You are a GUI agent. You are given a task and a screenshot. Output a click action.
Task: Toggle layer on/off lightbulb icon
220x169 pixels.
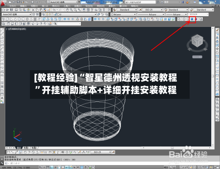[47, 15]
